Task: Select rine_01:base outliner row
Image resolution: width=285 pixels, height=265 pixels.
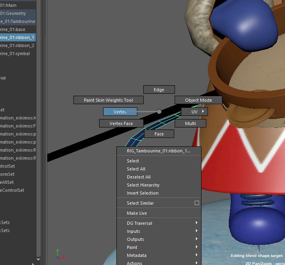Action: point(18,29)
